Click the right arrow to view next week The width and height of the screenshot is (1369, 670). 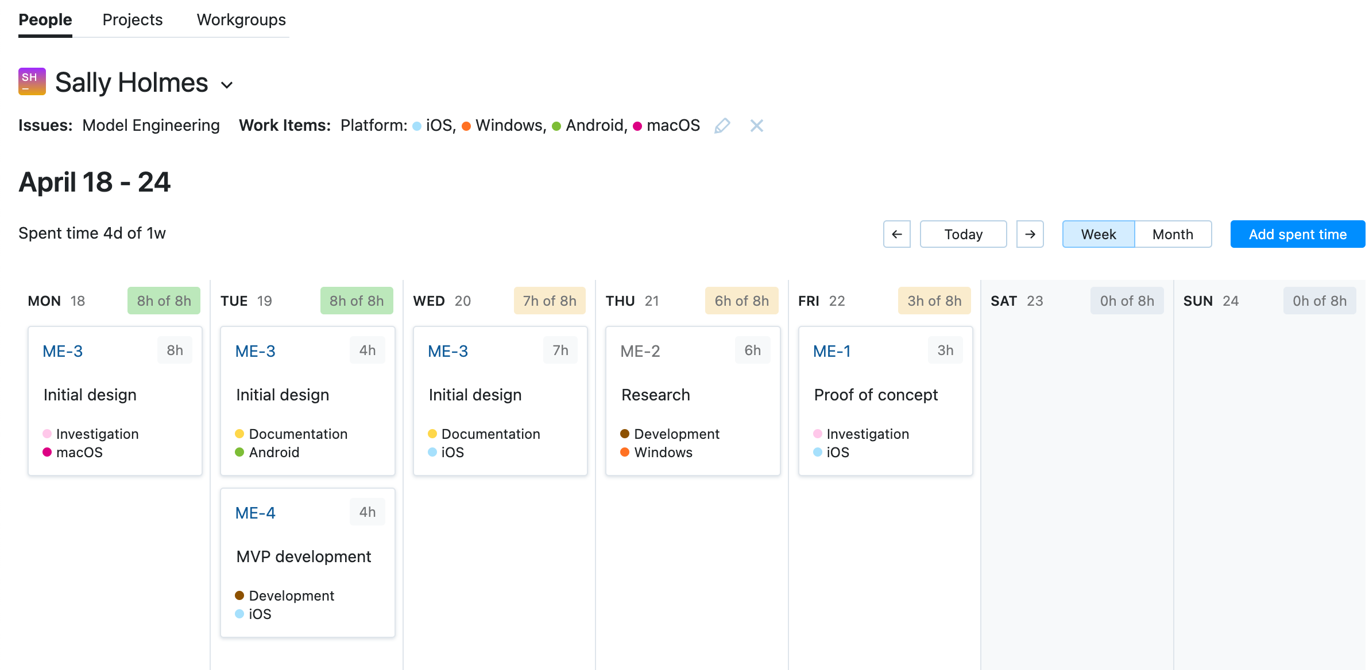click(1031, 234)
